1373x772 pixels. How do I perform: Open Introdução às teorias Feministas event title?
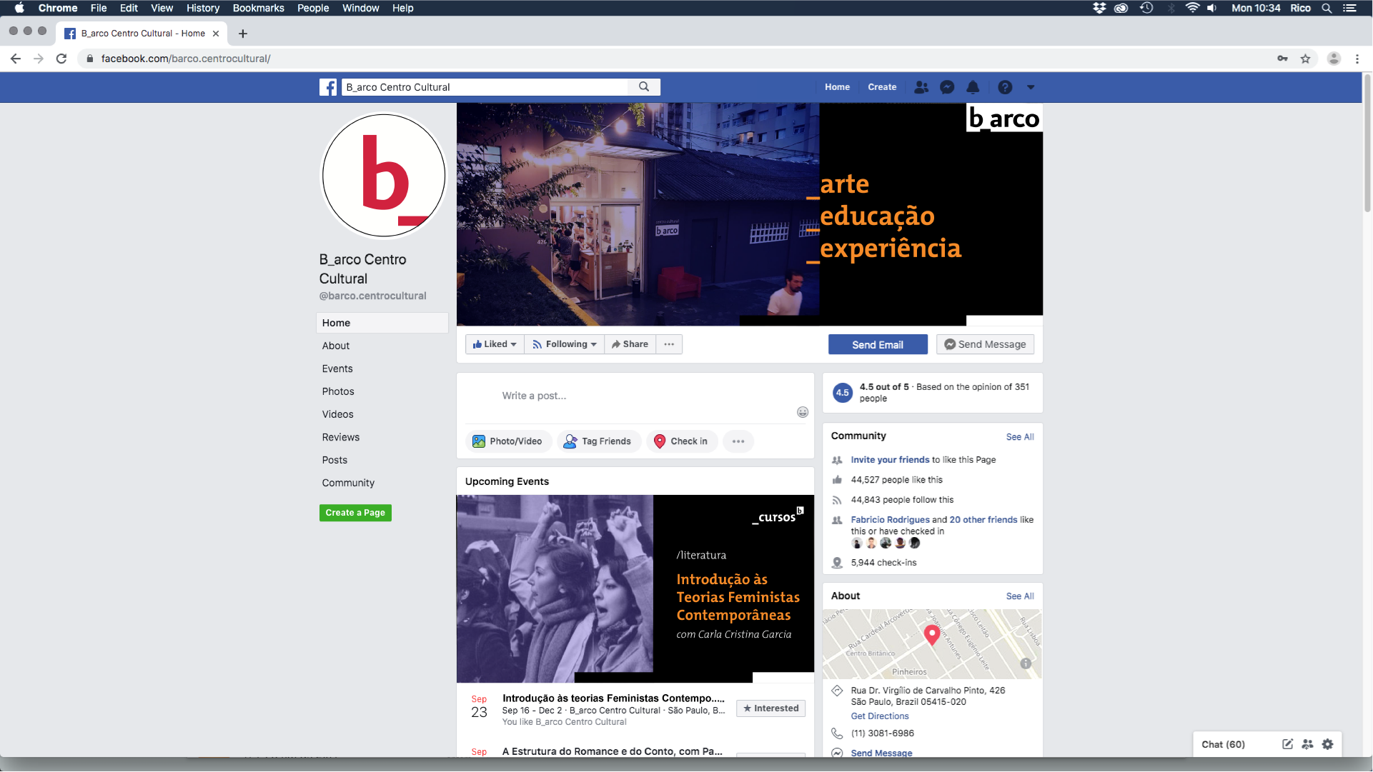(613, 698)
